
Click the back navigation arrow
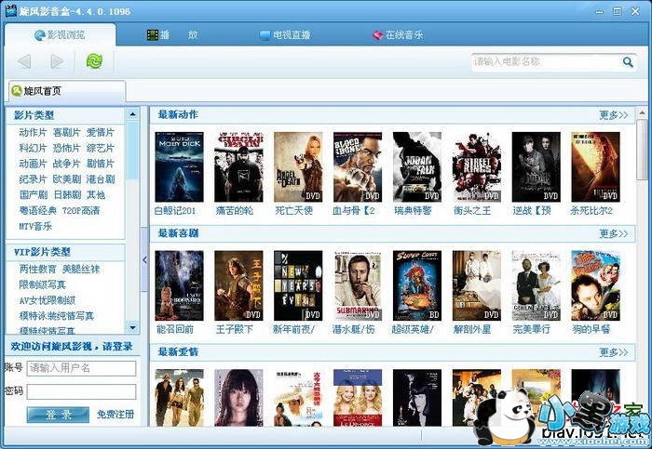click(24, 61)
